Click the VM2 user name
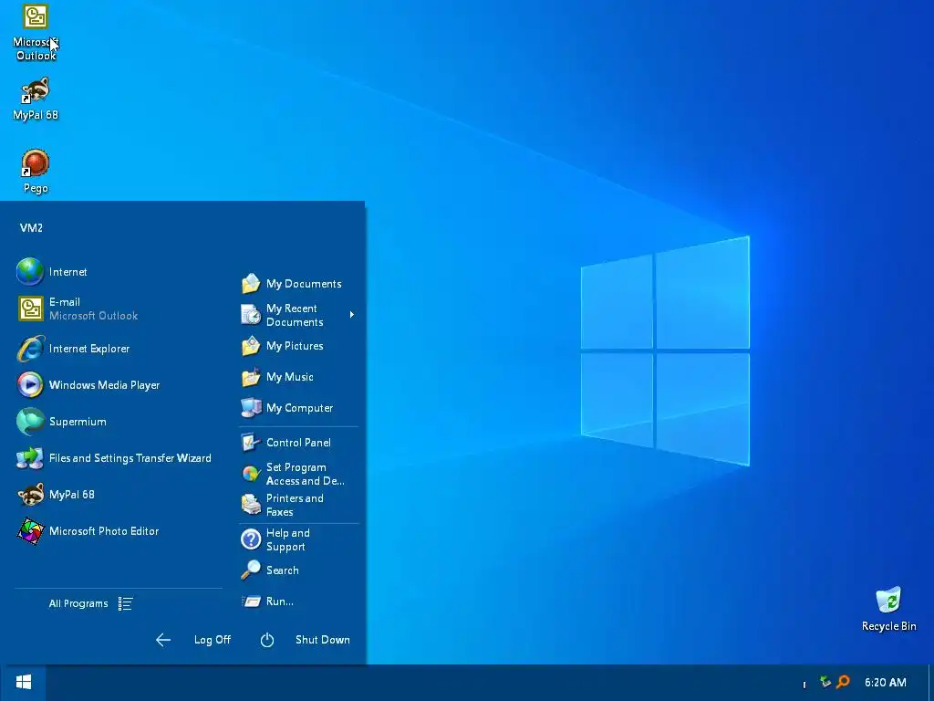This screenshot has width=934, height=701. click(31, 227)
